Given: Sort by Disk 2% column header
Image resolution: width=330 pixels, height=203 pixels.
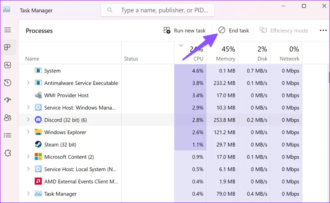Looking at the screenshot, I should click(254, 53).
